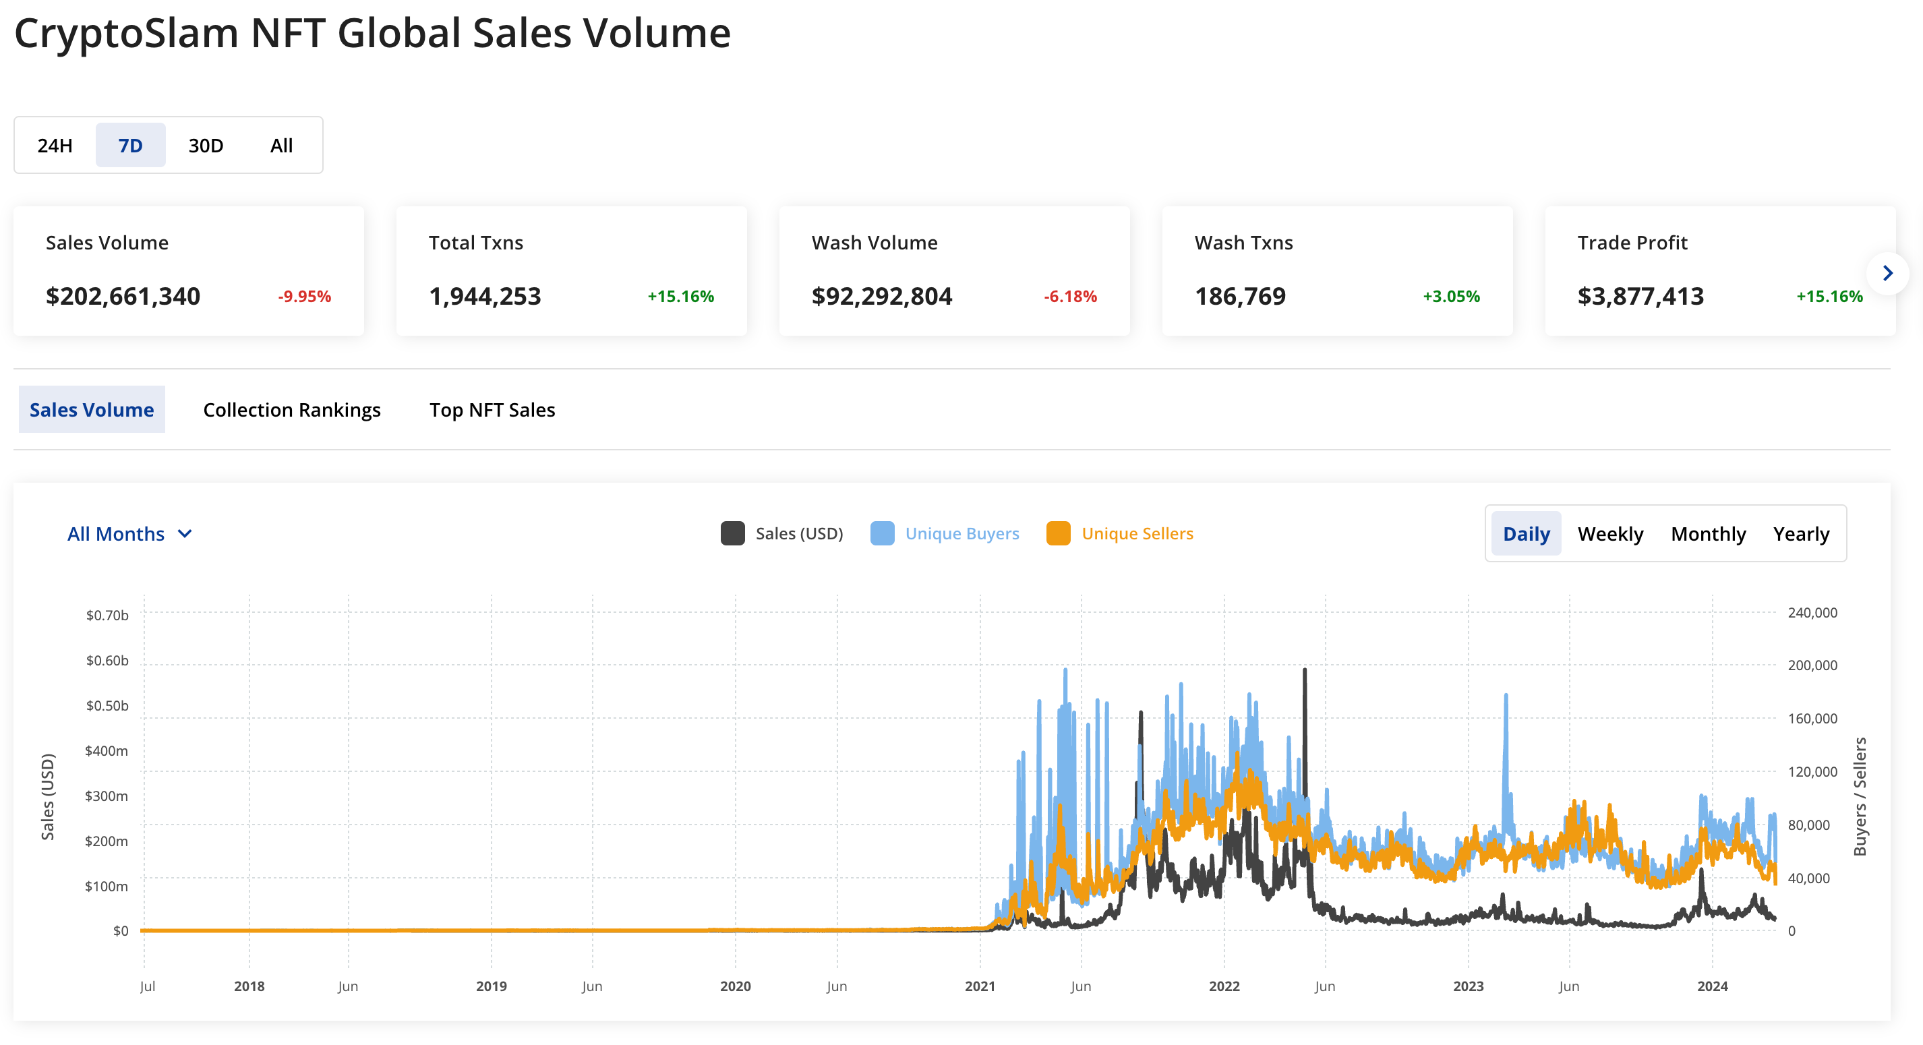Select the 30D time range

click(205, 146)
